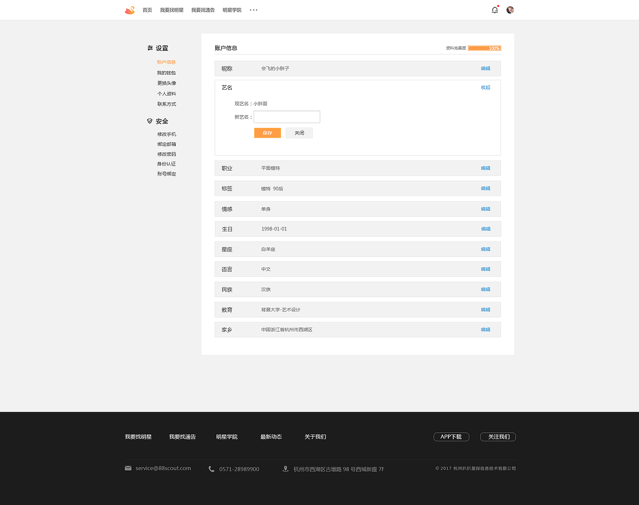Click the 资料完善度 progress bar

click(x=484, y=48)
